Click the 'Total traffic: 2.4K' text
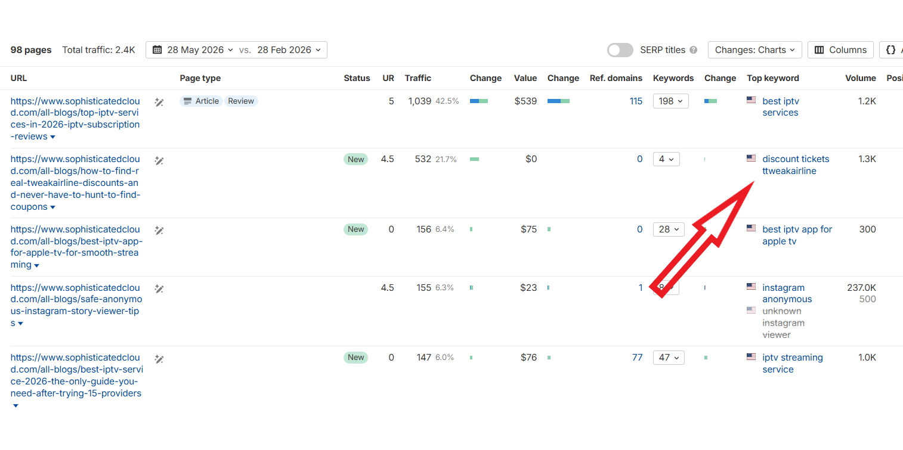Screen dimensions: 903x450 click(98, 50)
